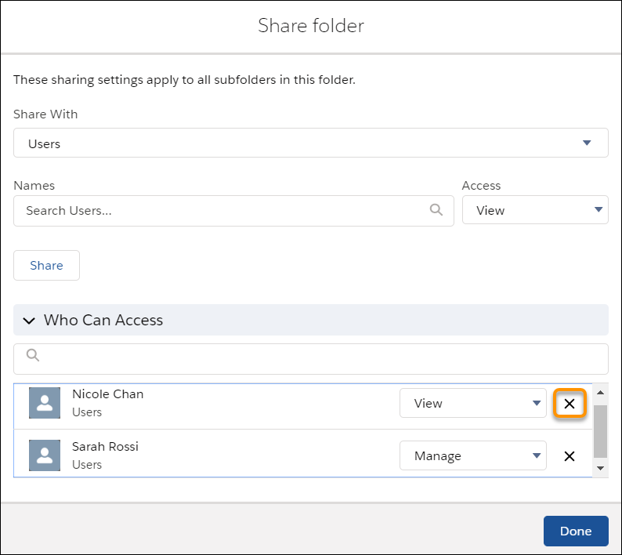Click the Names field label
The width and height of the screenshot is (622, 555).
(34, 186)
